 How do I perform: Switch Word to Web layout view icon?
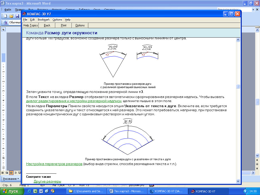[x=7, y=173]
